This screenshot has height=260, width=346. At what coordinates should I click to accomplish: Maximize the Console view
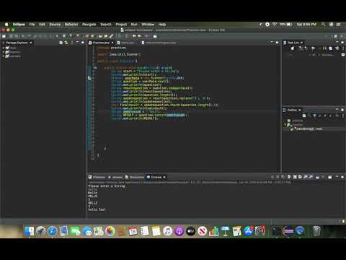tap(342, 177)
